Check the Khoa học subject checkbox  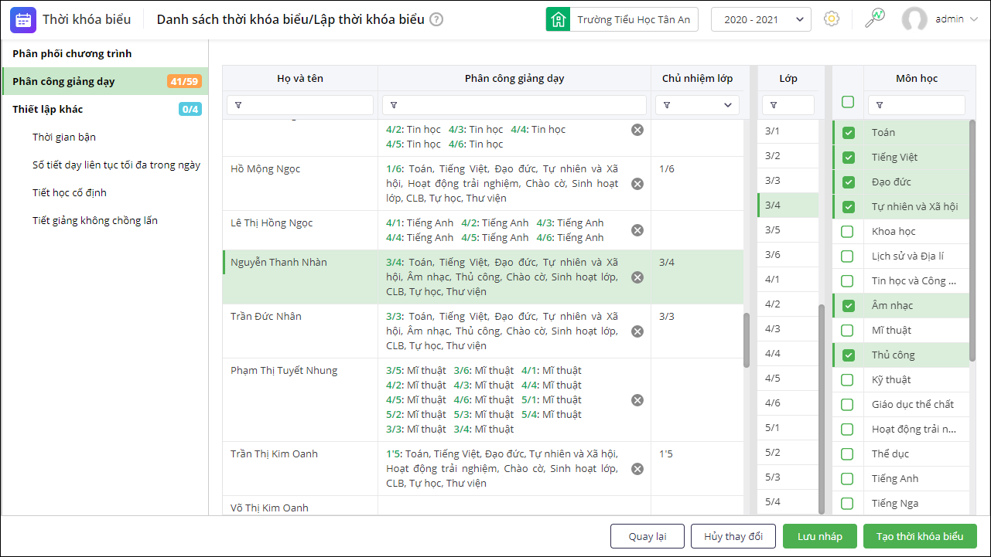(x=848, y=232)
